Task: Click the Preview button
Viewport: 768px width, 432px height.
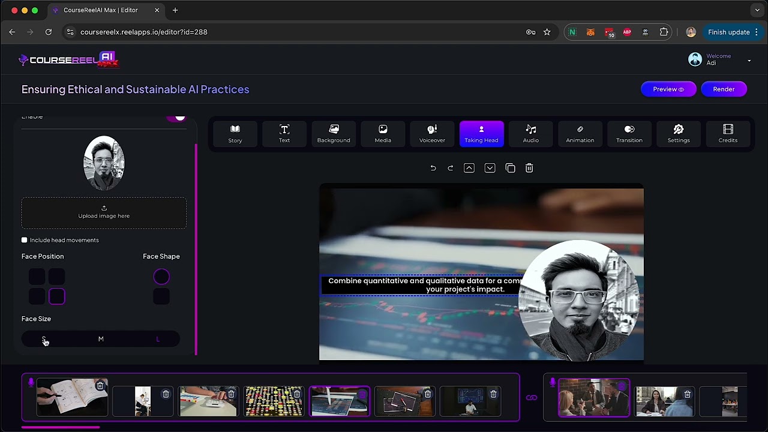Action: pos(668,89)
